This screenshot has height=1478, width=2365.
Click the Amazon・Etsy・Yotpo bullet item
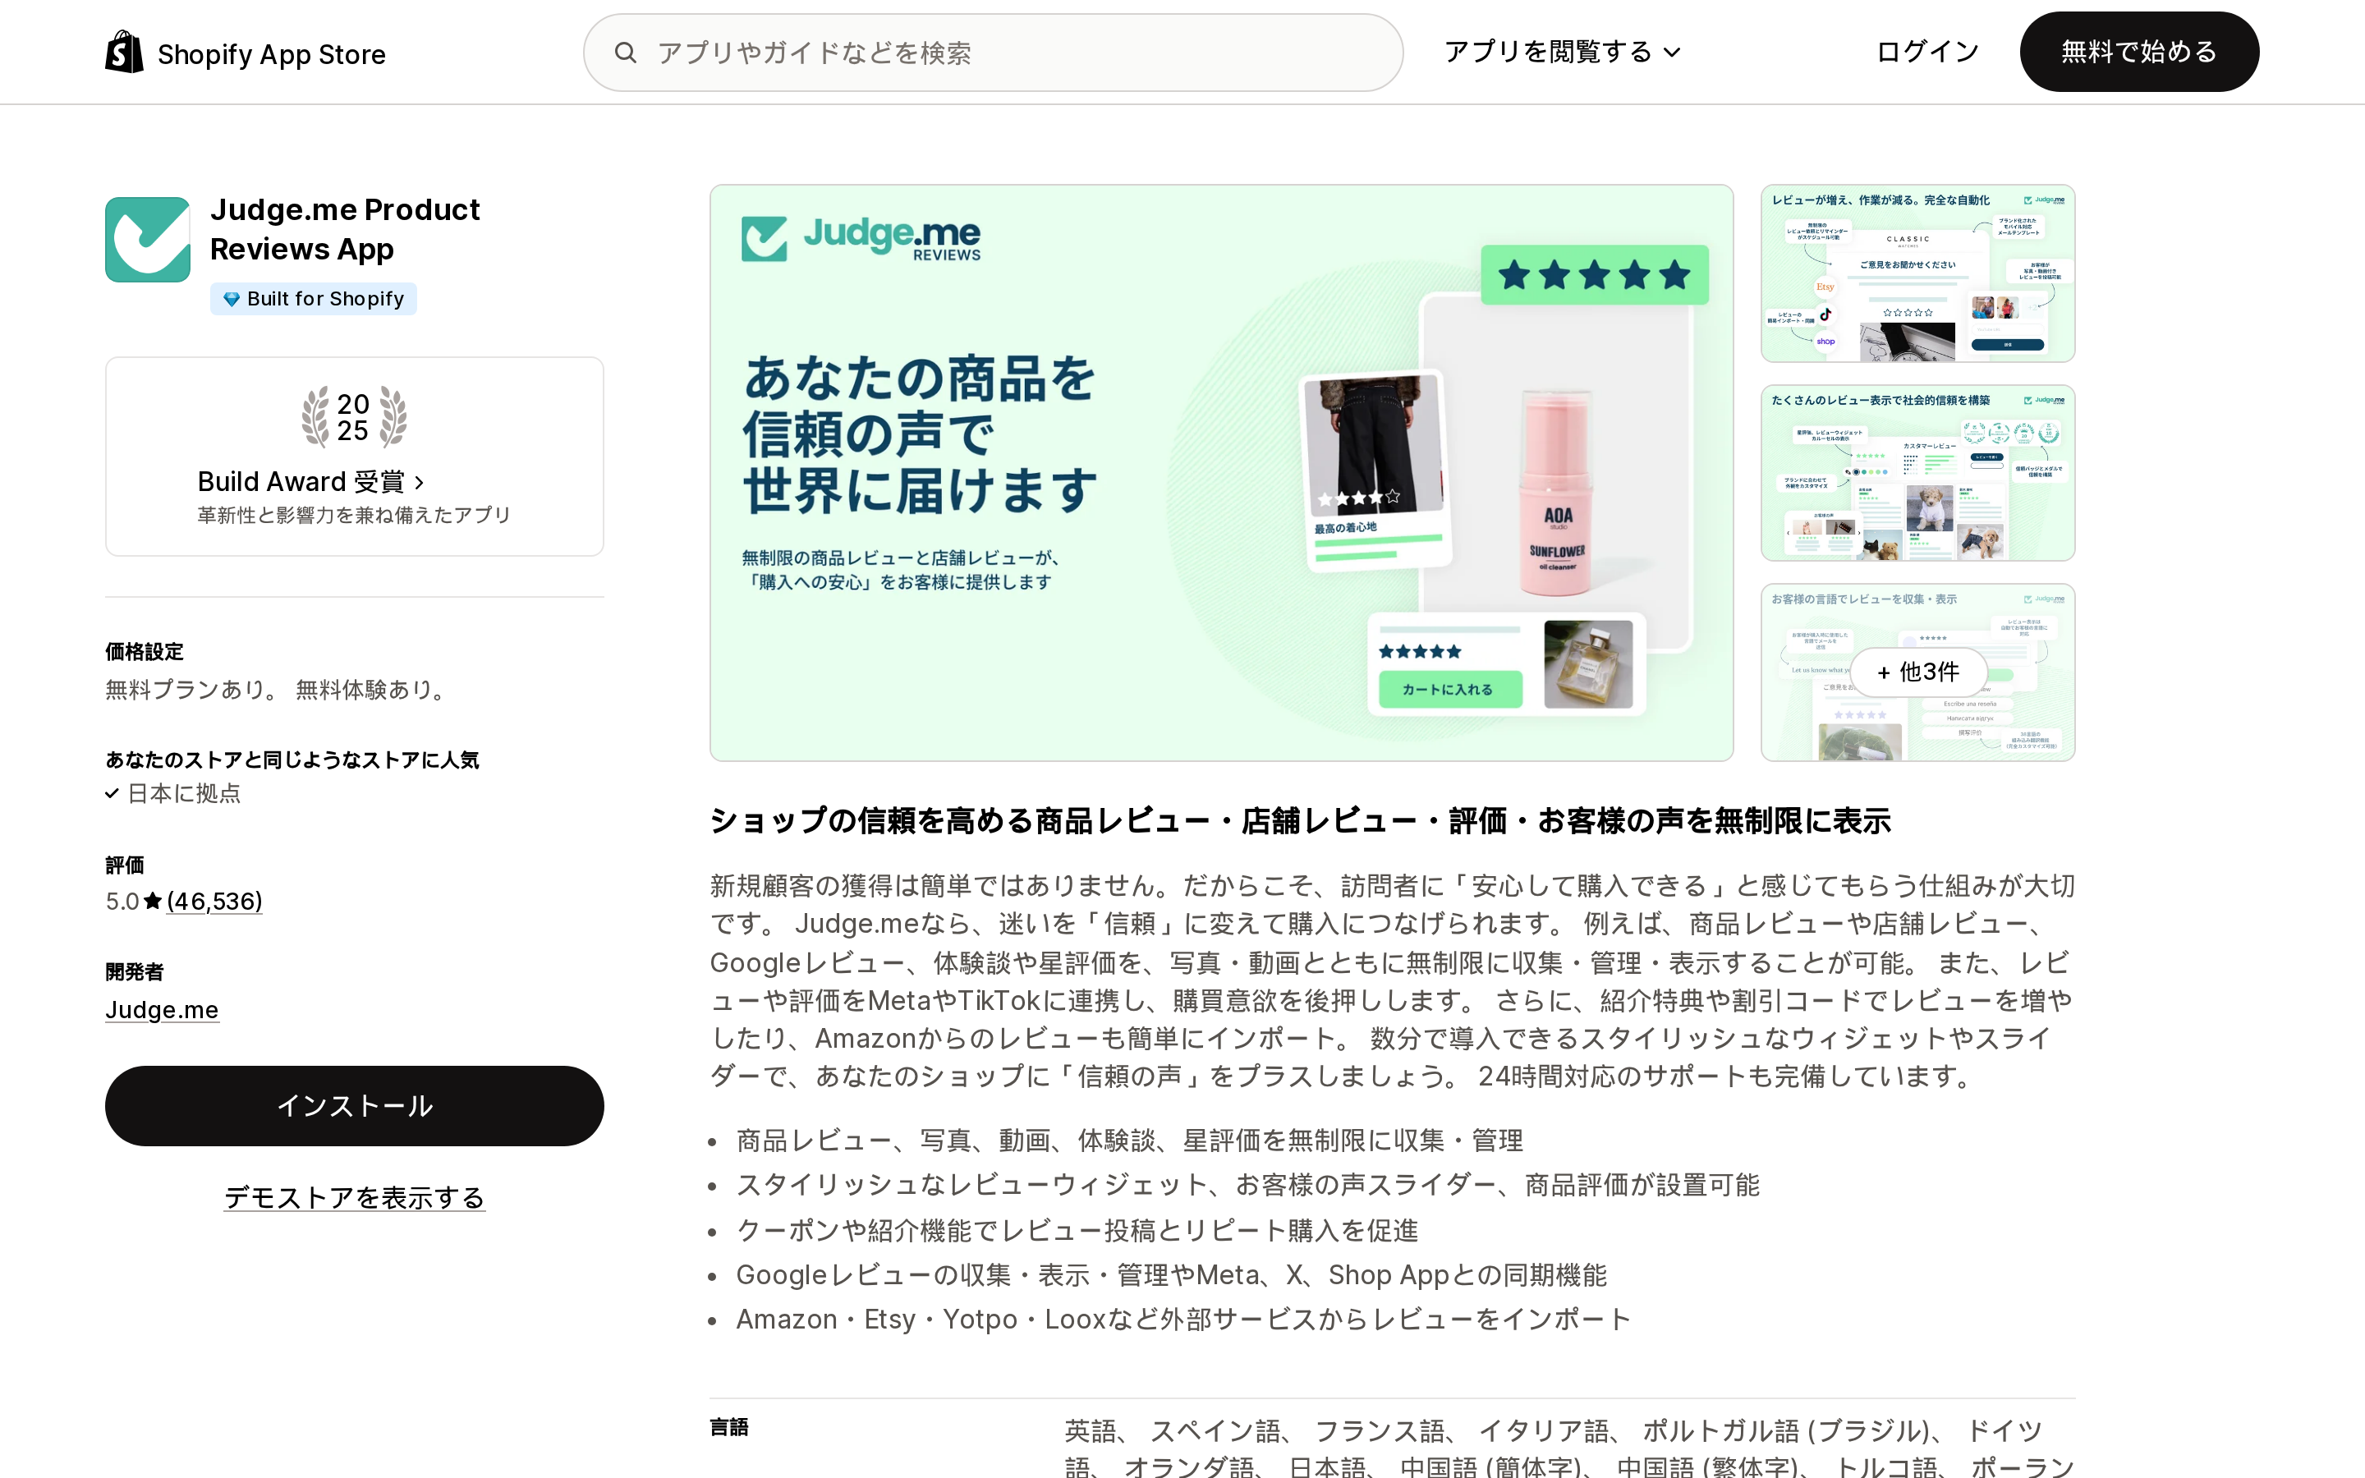(1182, 1320)
